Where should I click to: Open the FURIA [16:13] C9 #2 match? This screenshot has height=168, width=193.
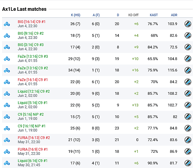point(34,138)
